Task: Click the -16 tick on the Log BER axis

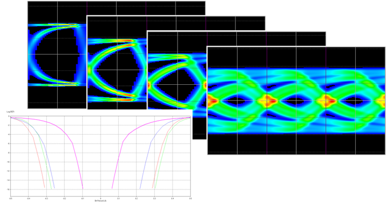Action: [8, 189]
